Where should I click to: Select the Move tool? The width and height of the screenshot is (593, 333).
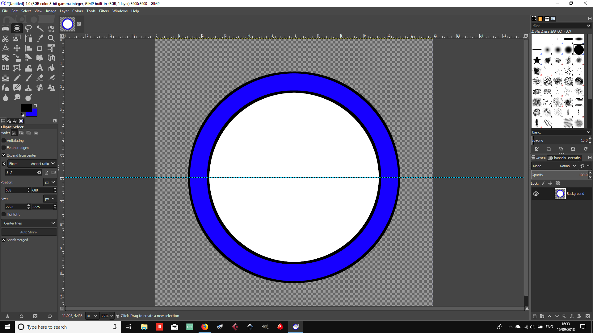coord(17,48)
